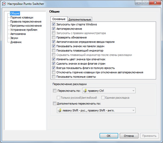Toggle the 'Автопереключение' checkbox
Screen dimensions: 163x143
tap(54, 29)
